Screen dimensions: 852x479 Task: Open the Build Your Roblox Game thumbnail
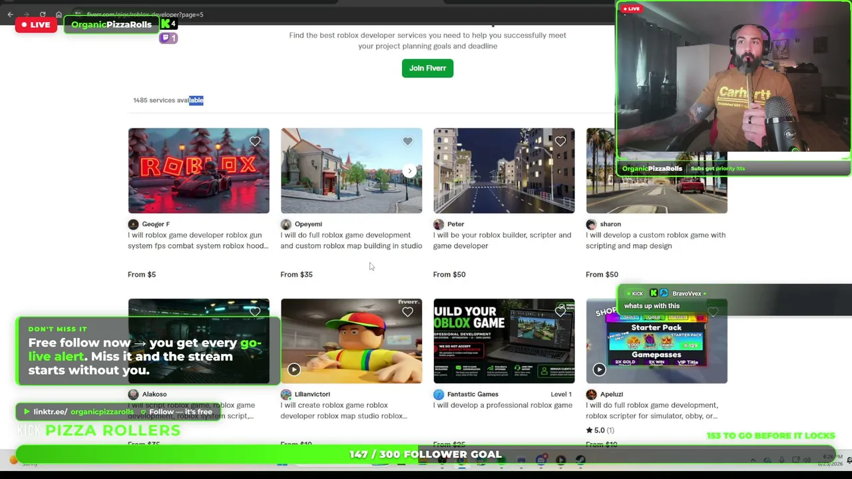pyautogui.click(x=504, y=341)
